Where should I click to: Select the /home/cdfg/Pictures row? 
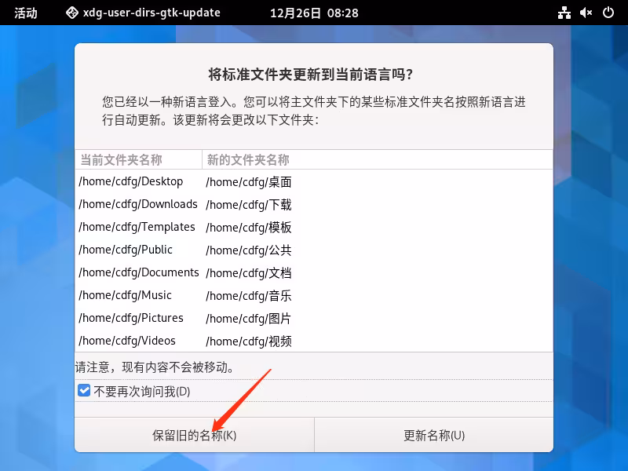314,319
